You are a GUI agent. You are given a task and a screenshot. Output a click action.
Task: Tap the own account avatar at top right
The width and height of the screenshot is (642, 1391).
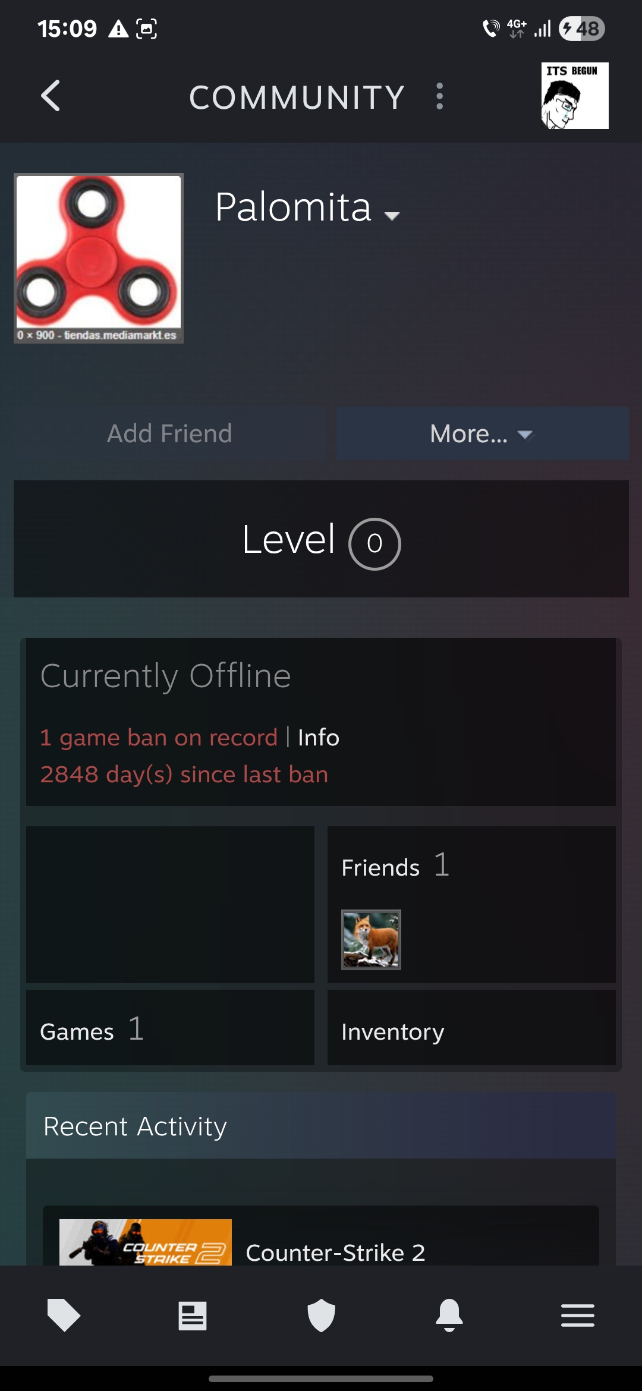pyautogui.click(x=575, y=96)
